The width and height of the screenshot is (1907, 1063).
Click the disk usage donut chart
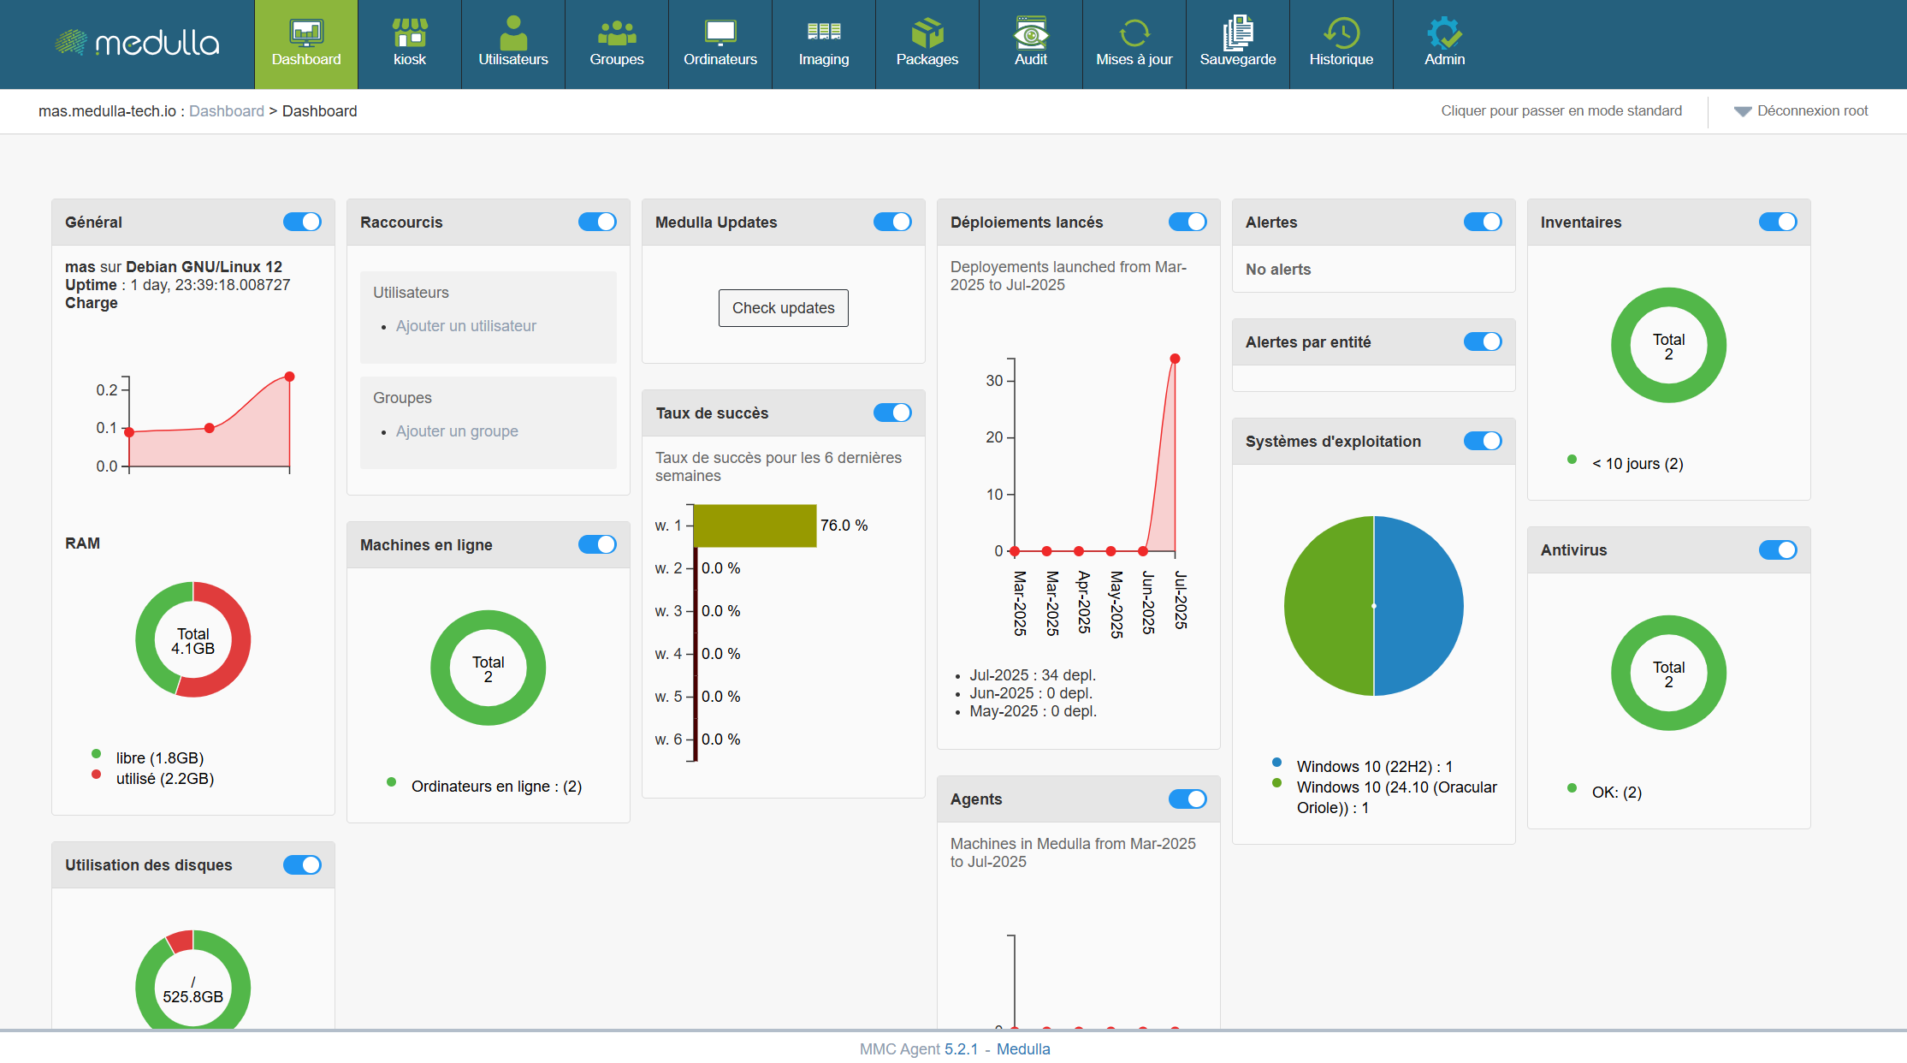pos(193,980)
